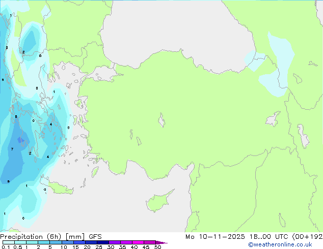Click the 0.5–1 mm legend color swatch
The height and width of the screenshot is (249, 323).
[x=20, y=242]
